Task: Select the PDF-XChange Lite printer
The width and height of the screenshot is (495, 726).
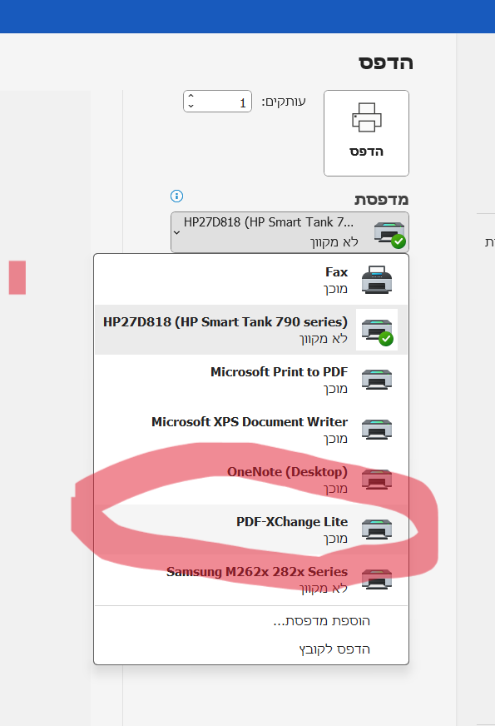Action: (251, 530)
